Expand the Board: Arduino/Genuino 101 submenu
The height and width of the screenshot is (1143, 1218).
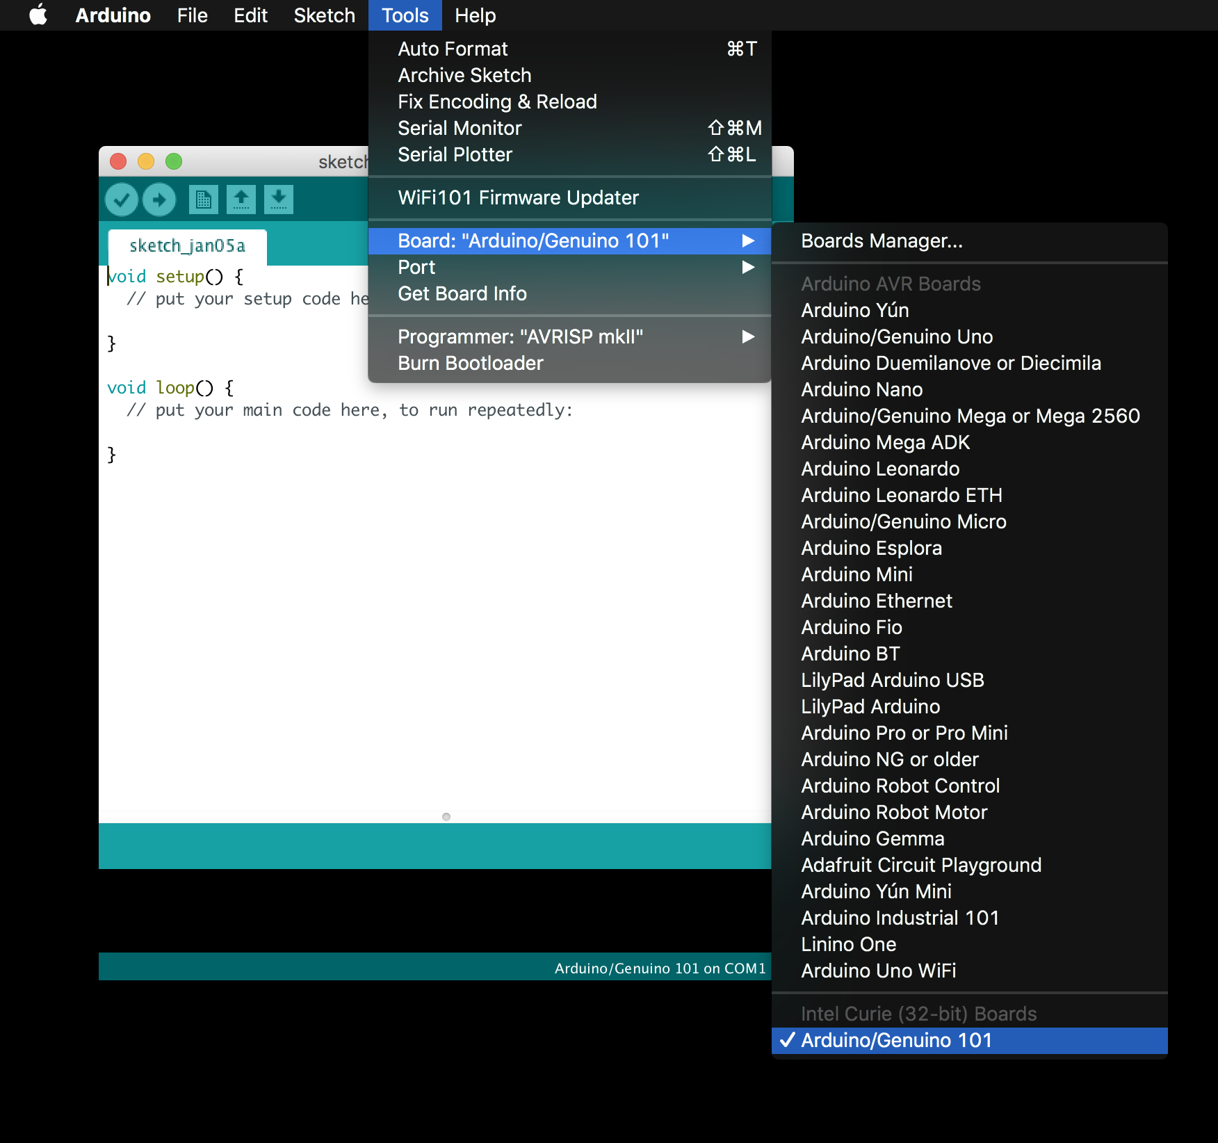[x=569, y=241]
